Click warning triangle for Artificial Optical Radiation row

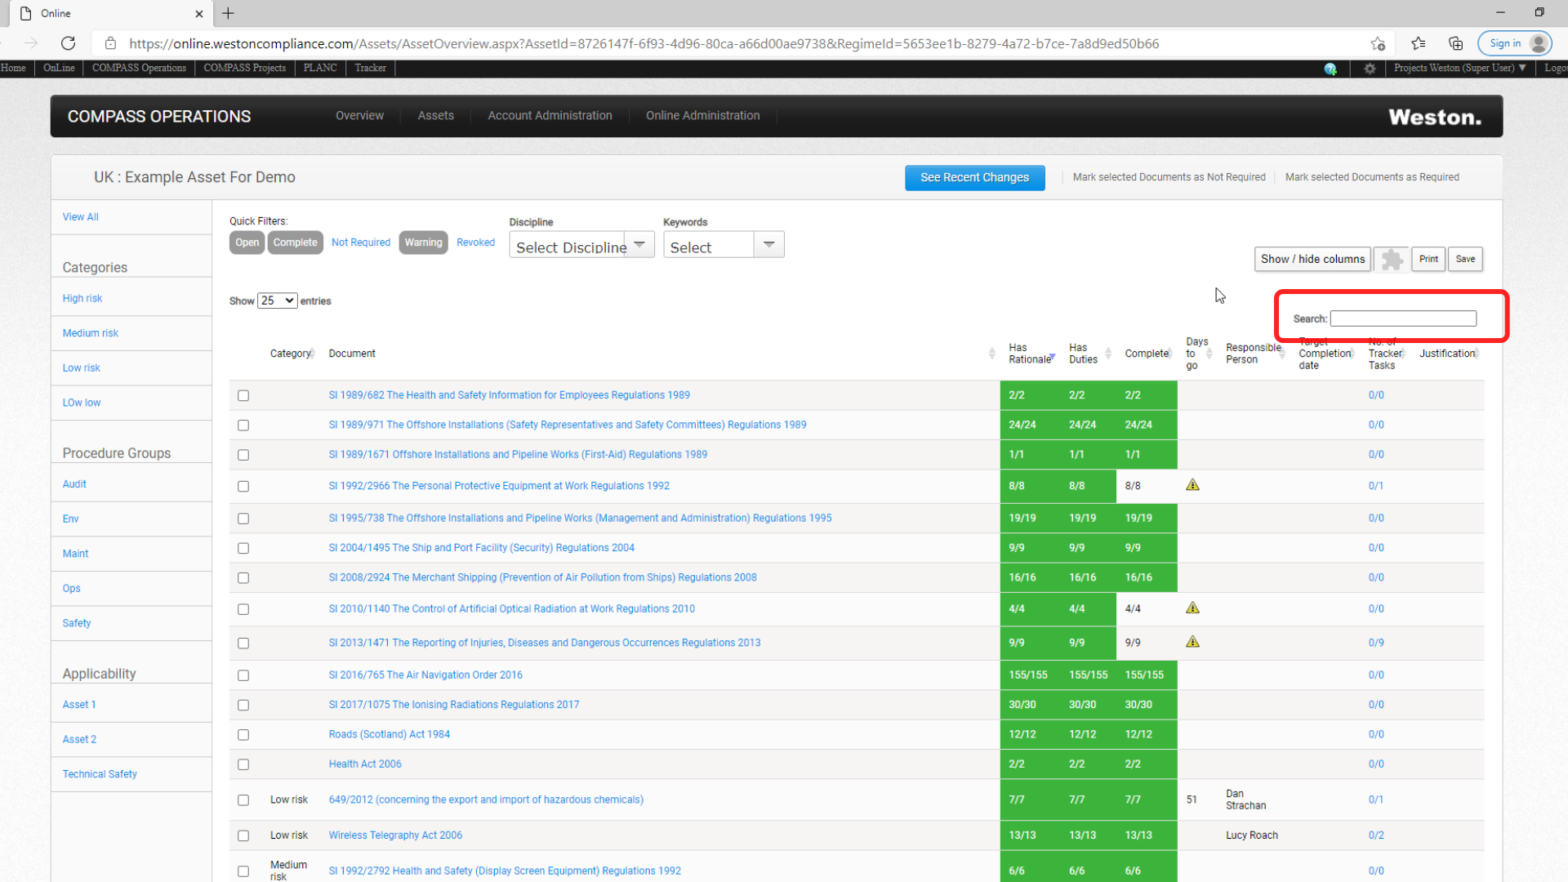pos(1192,608)
